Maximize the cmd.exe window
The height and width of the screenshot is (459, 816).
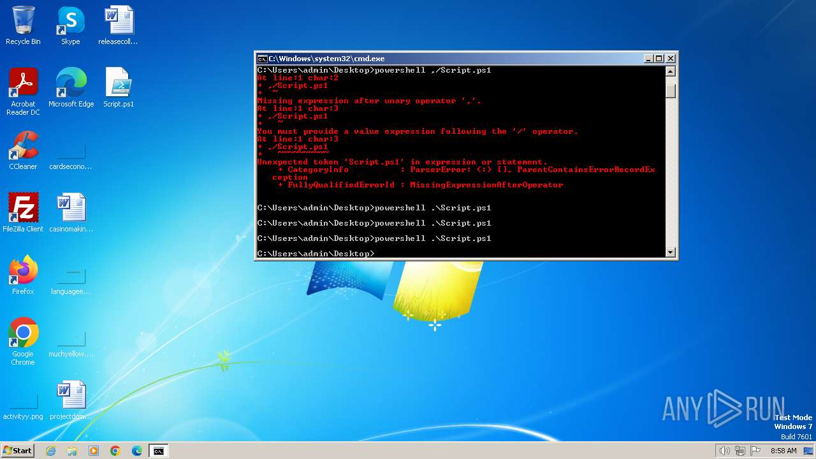click(659, 59)
